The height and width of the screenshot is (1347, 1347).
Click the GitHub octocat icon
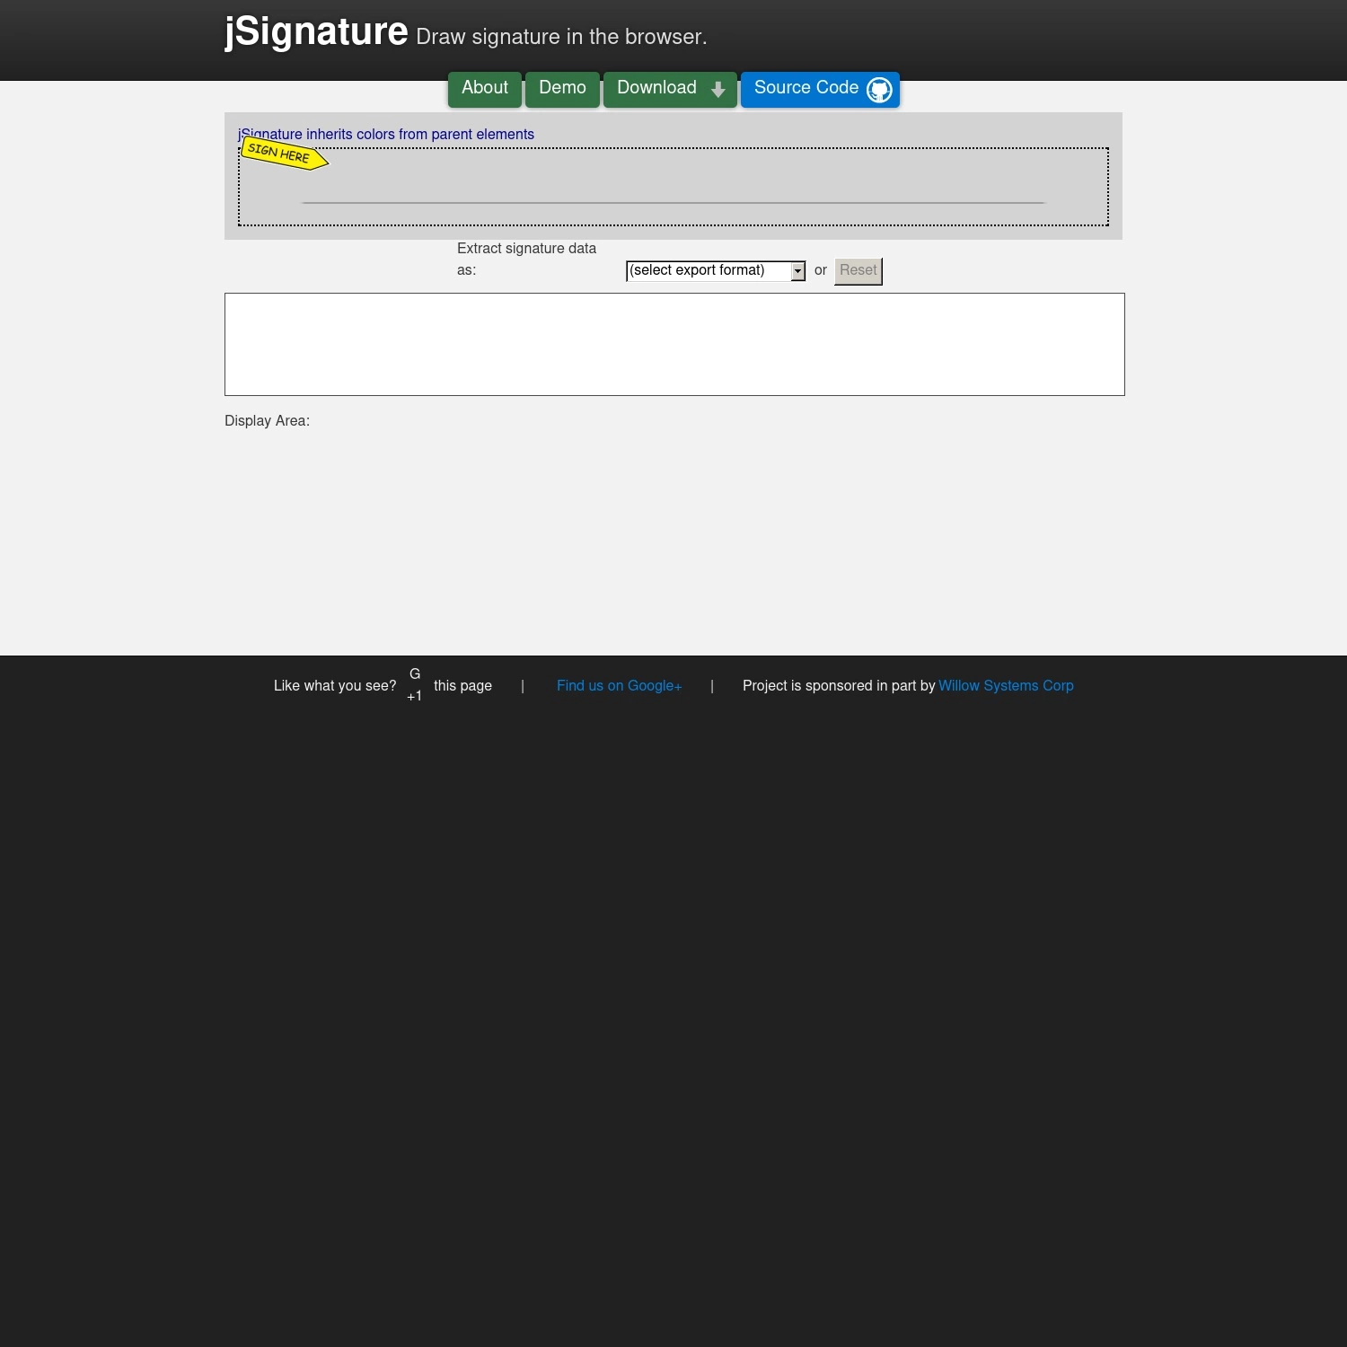(879, 90)
